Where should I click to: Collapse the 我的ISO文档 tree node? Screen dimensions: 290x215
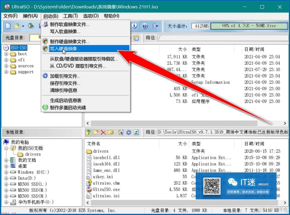point(6,148)
